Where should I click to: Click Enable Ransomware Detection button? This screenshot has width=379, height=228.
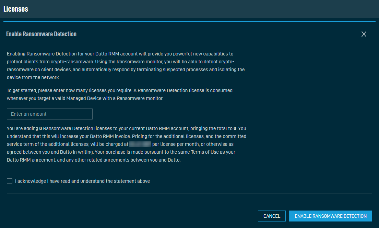pos(330,216)
